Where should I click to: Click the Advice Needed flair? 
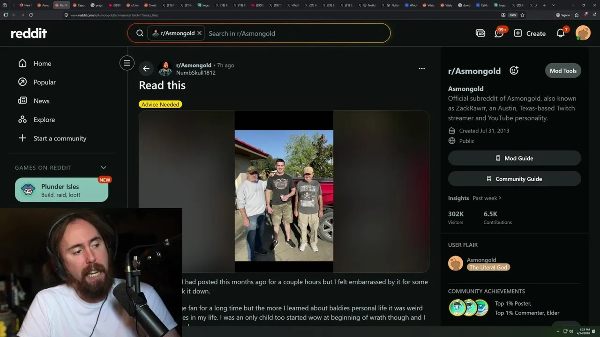(x=160, y=104)
